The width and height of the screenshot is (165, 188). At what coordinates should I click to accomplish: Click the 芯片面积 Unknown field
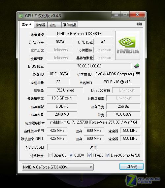coord(103,50)
